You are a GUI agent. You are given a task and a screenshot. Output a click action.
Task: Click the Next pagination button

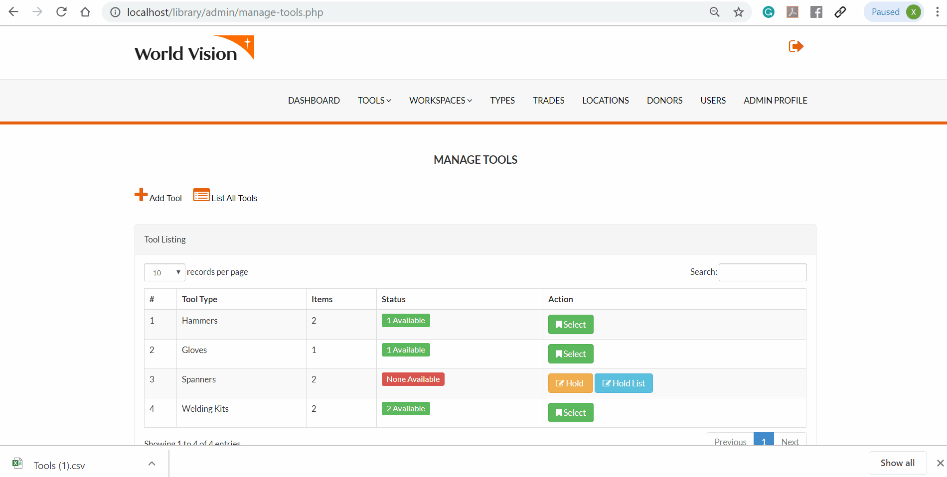pyautogui.click(x=790, y=439)
